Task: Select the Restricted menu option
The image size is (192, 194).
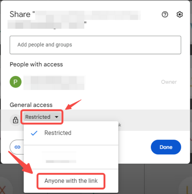Action: coord(71,133)
